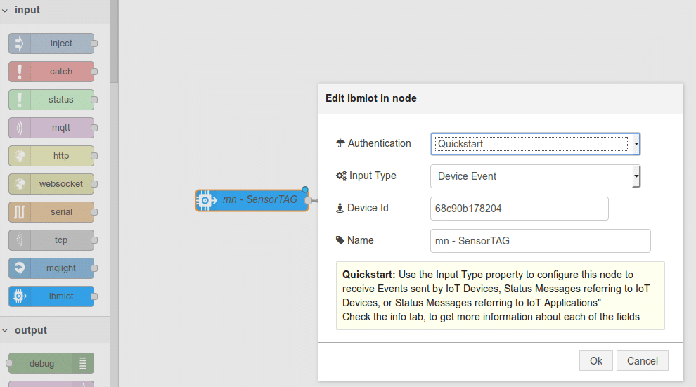696x387 pixels.
Task: Open the Authentication dropdown
Action: point(535,144)
